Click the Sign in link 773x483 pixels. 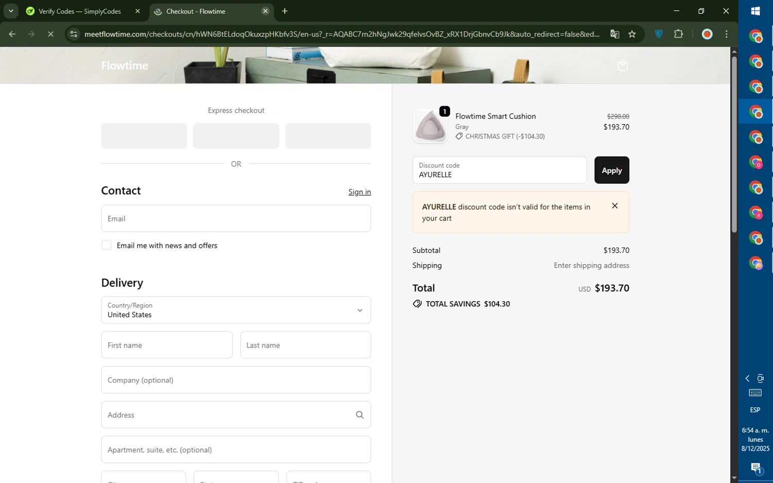360,192
